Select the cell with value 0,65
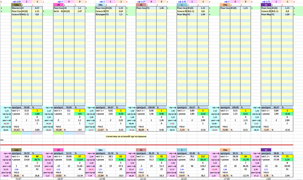This screenshot has width=303, height=180. click(x=110, y=111)
